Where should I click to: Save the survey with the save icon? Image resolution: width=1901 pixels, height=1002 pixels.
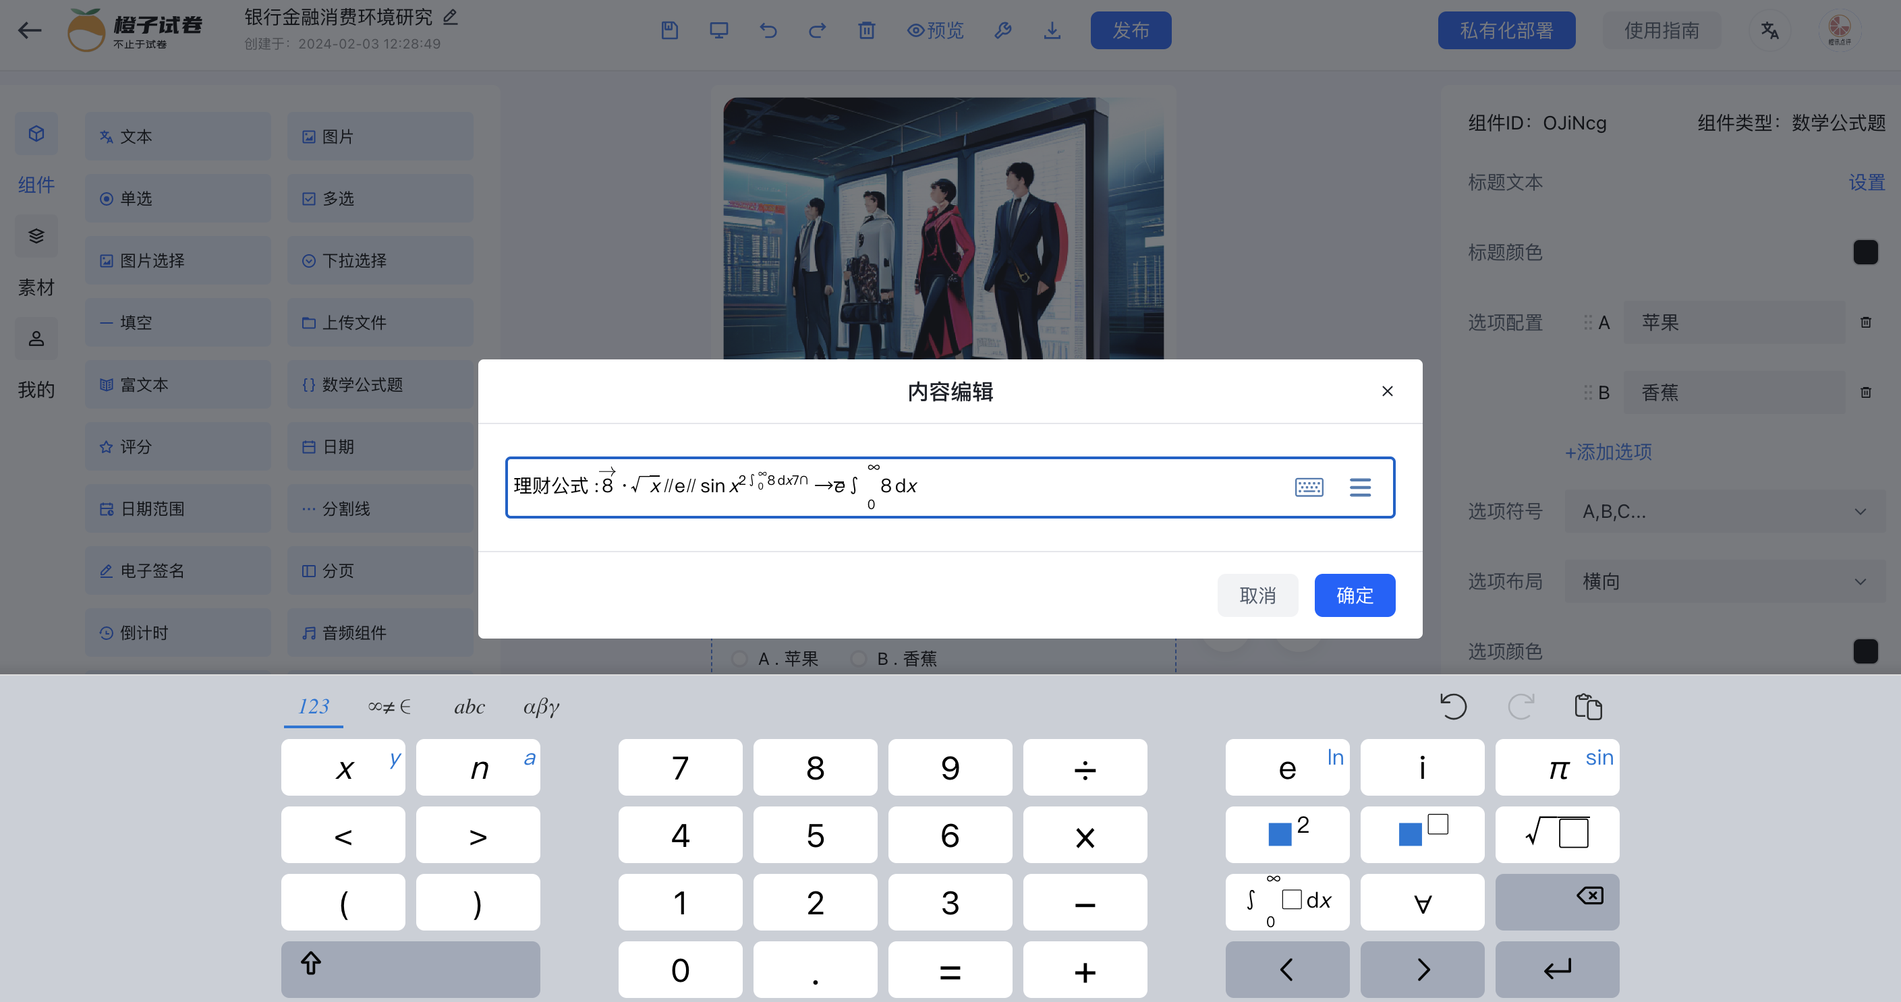[x=669, y=30]
